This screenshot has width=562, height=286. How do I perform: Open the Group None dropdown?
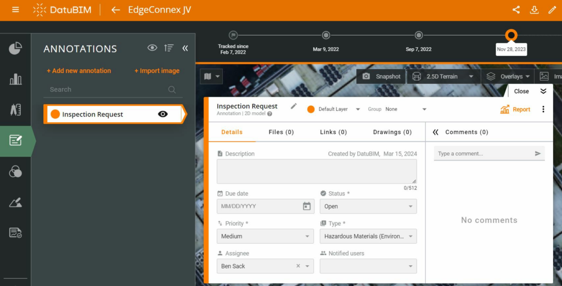pos(406,109)
